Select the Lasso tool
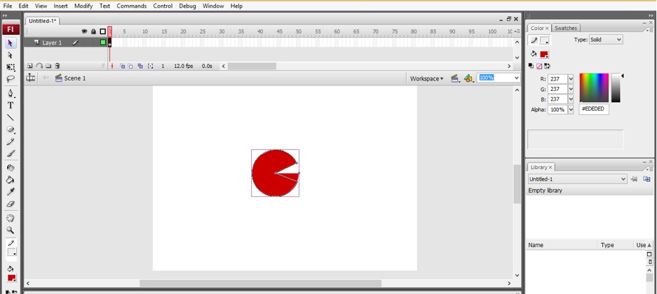The width and height of the screenshot is (657, 294). click(x=11, y=78)
